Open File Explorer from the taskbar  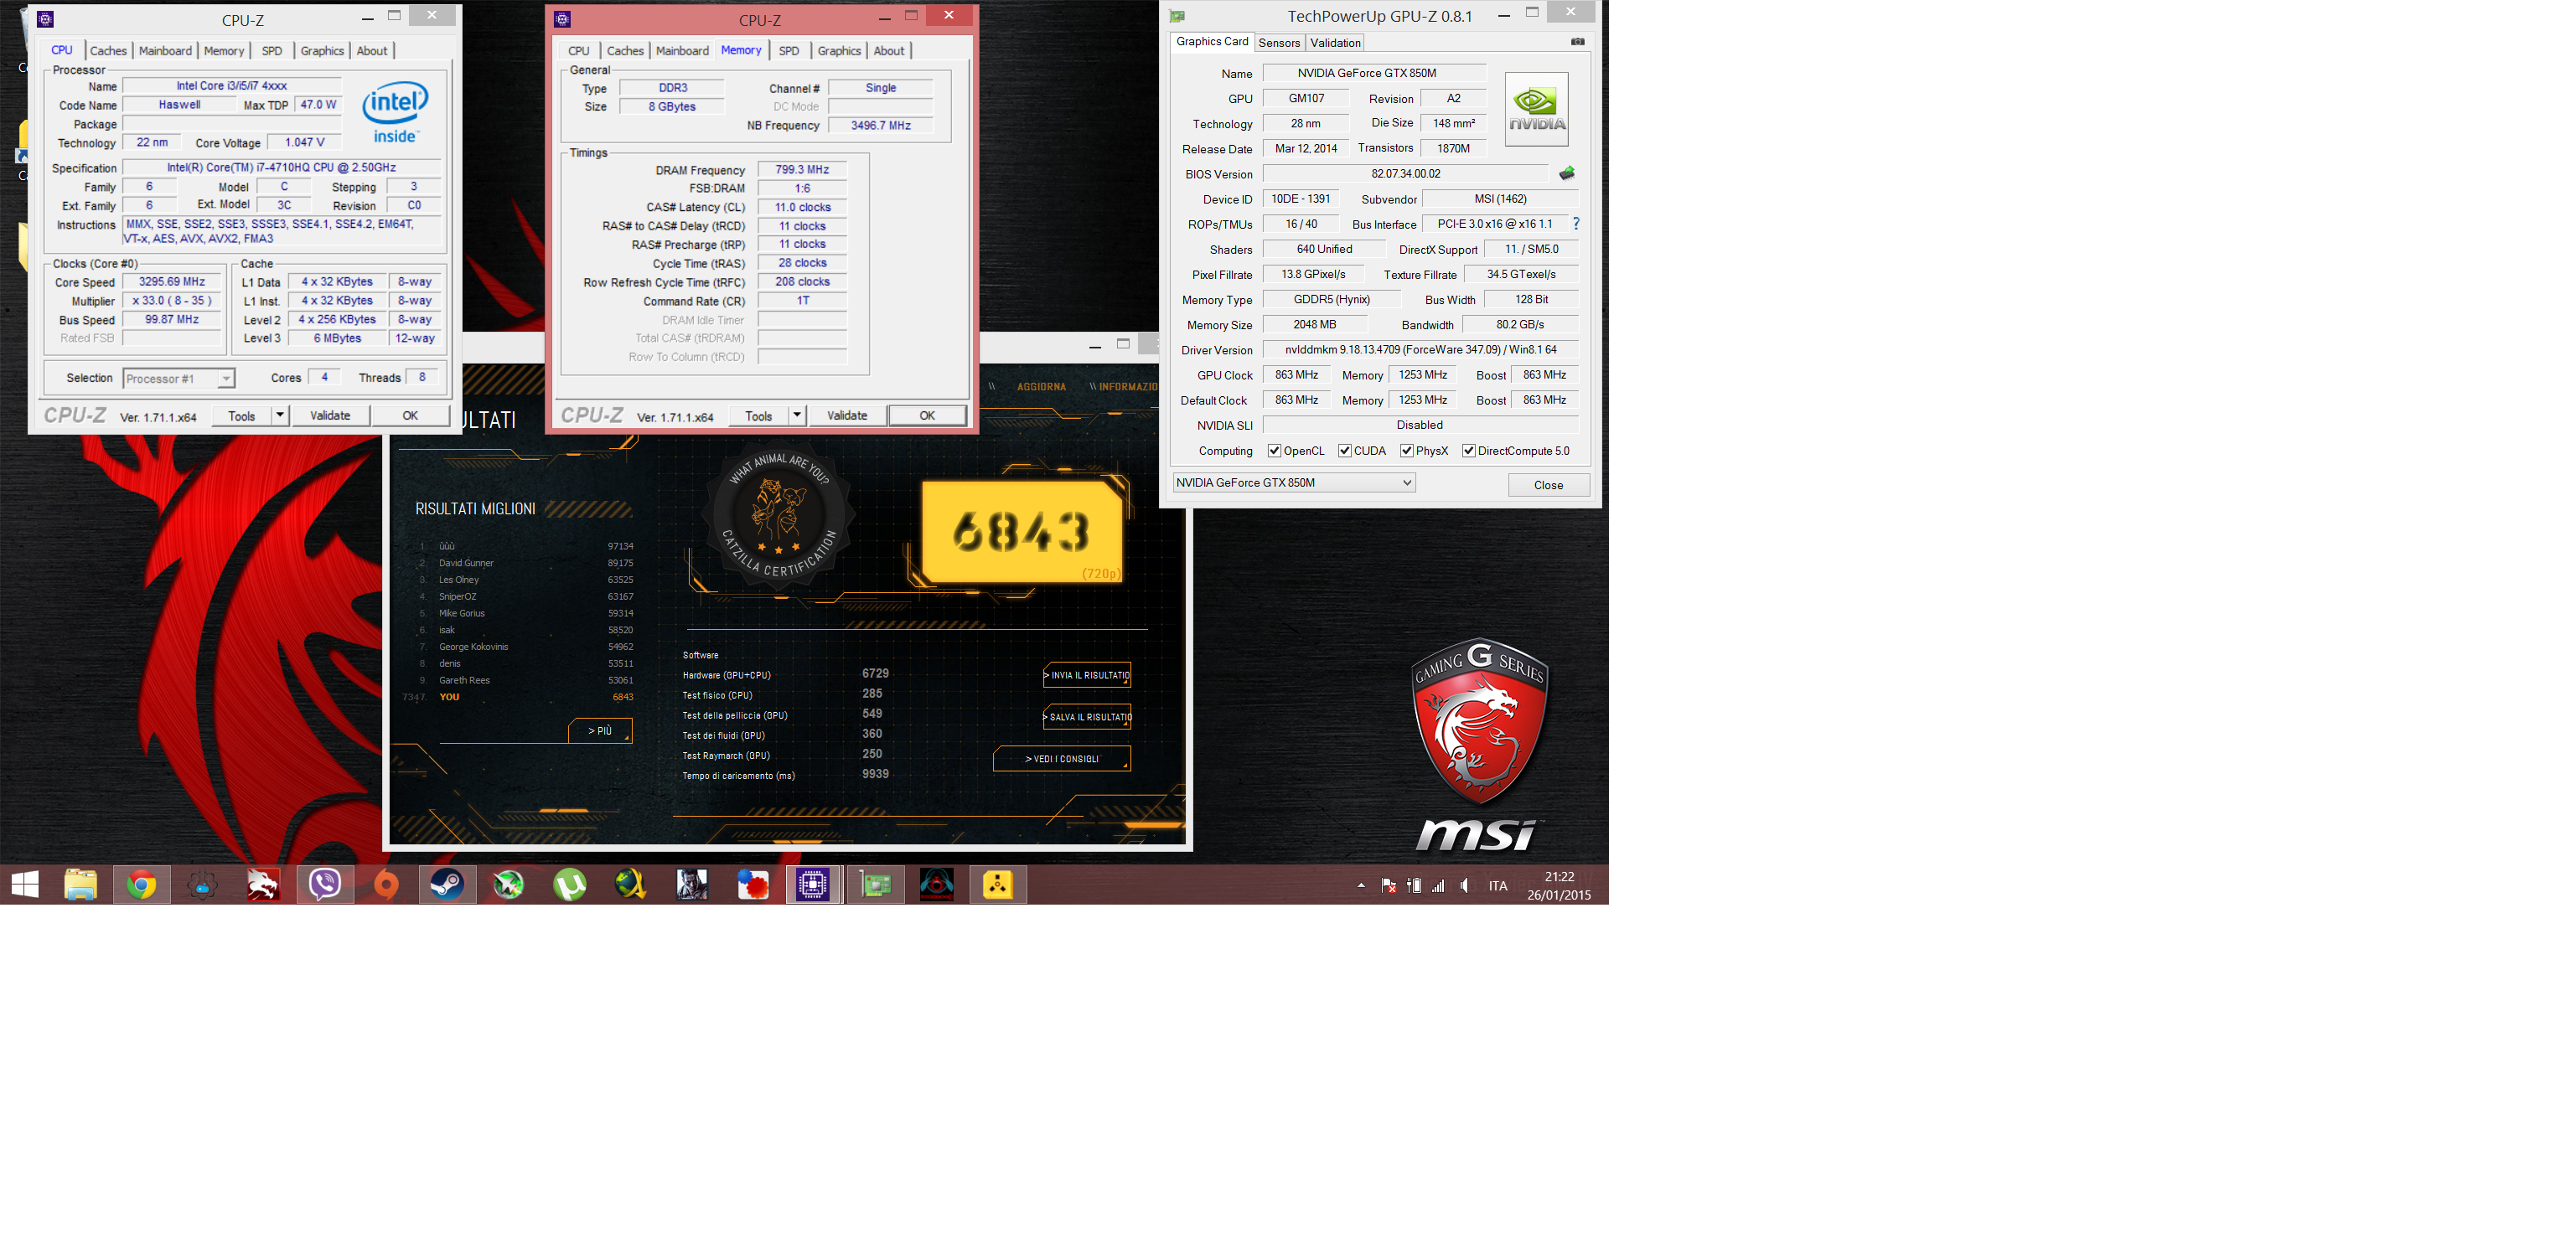80,885
